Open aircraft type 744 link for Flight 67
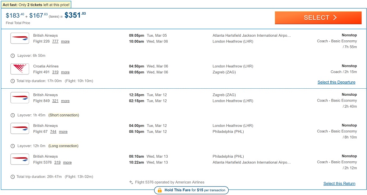Viewport: 367px width, 195px height. (53, 132)
